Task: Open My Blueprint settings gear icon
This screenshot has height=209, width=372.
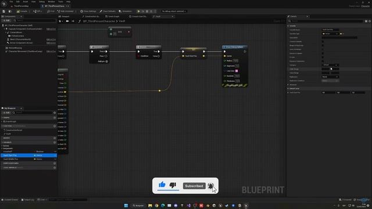Action: (55, 113)
